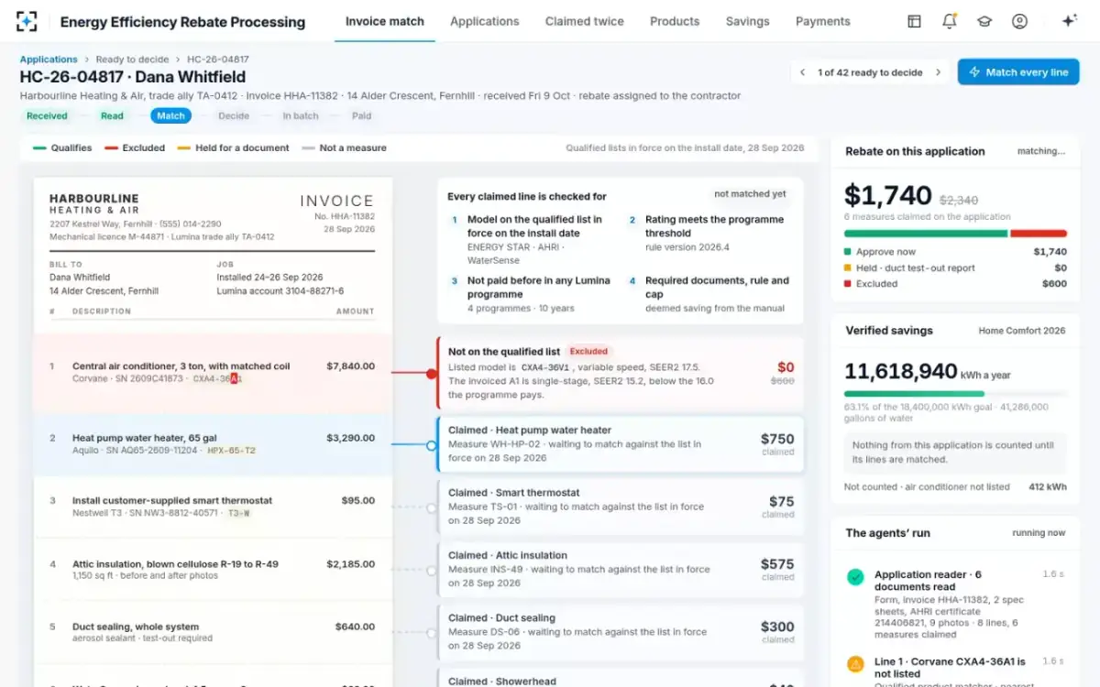Open the Claimed Heat pump water heater card
1100x687 pixels.
tap(621, 444)
